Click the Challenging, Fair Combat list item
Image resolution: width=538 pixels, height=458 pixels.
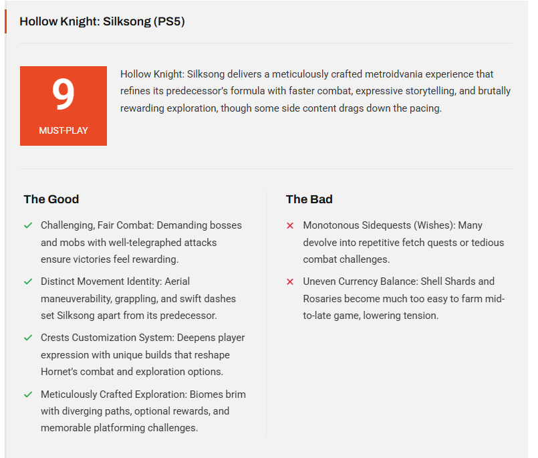(x=141, y=242)
